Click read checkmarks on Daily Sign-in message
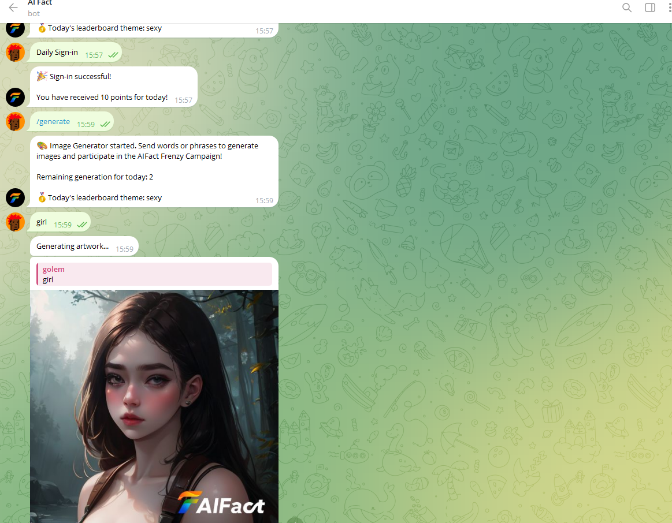This screenshot has height=523, width=672. pos(113,55)
